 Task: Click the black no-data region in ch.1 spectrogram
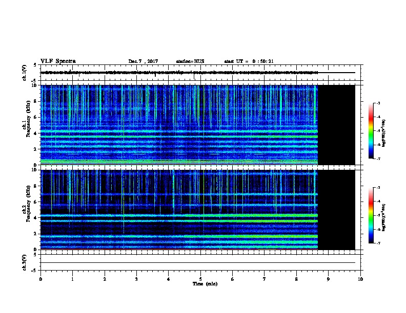(336, 125)
